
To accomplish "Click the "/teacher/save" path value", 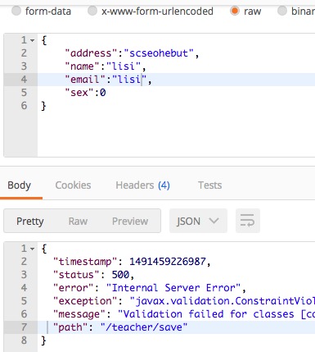I will tap(144, 327).
